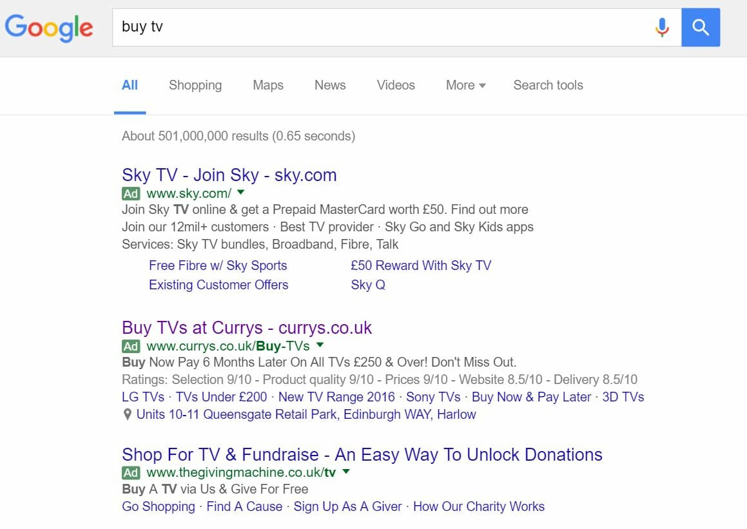Click 'Join our 12mil+ customers' description line
747x529 pixels.
coord(328,227)
